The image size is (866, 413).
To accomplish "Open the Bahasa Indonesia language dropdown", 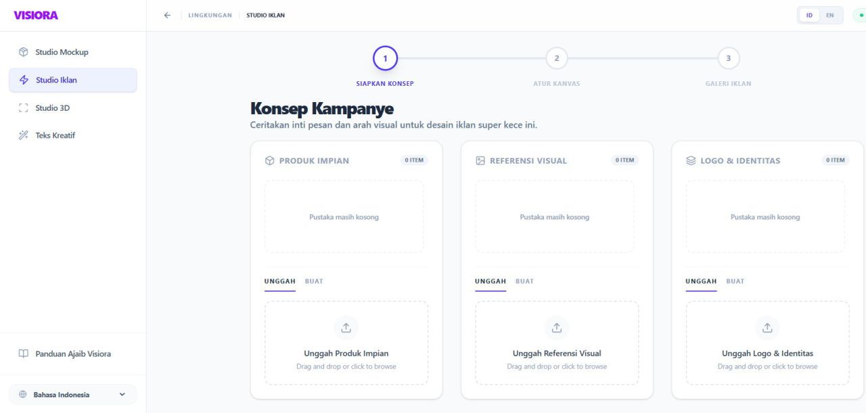I will coord(73,394).
